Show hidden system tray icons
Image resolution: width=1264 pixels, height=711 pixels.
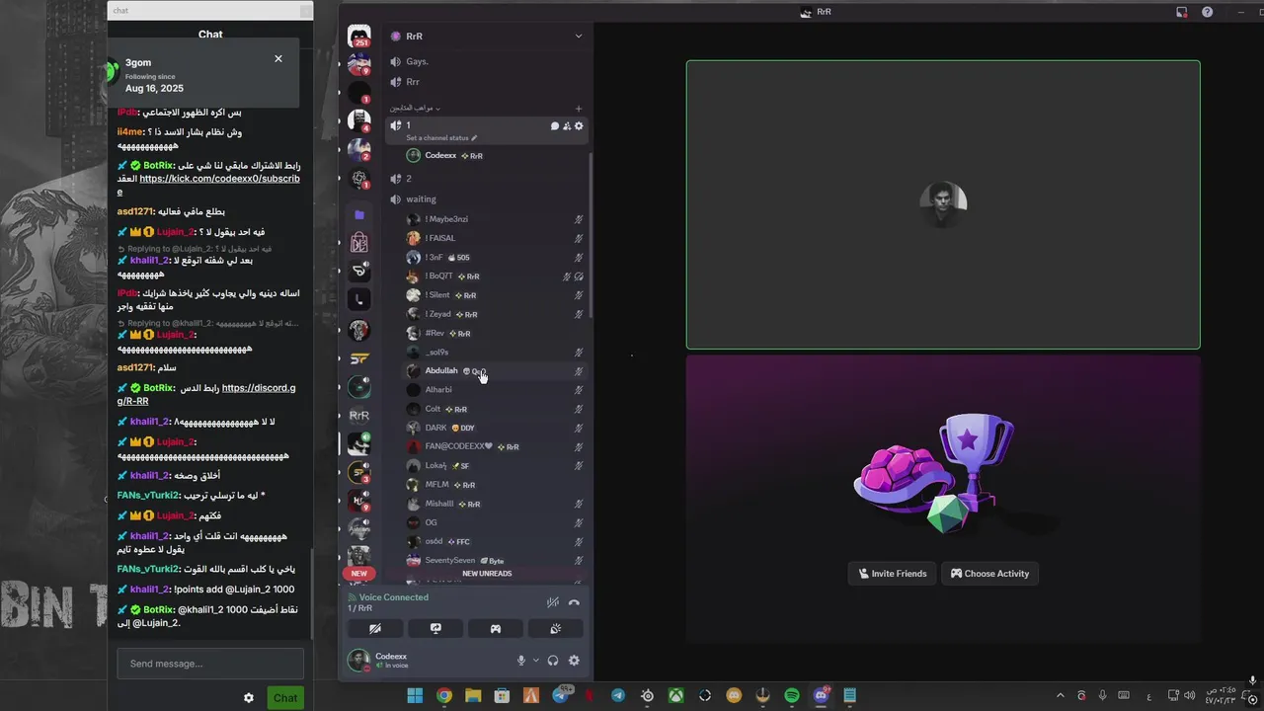tap(1063, 696)
